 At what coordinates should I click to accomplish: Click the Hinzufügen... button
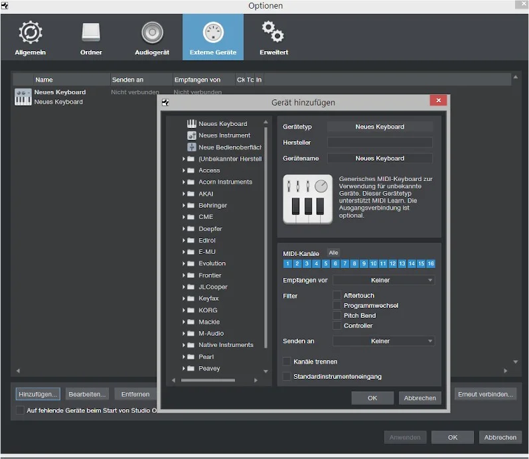point(38,394)
